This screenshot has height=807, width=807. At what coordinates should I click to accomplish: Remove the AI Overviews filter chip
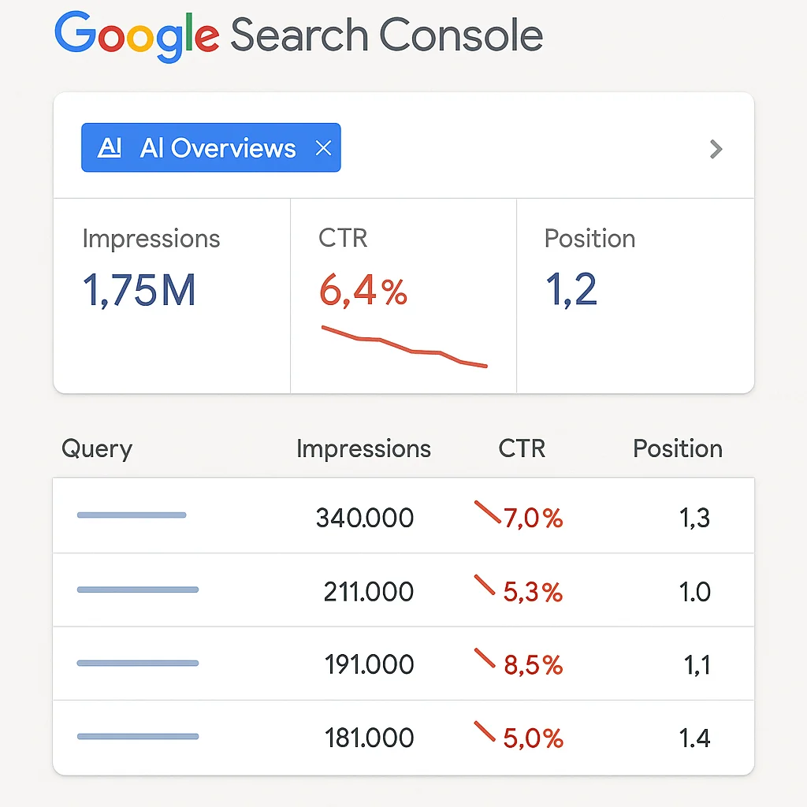click(x=323, y=148)
